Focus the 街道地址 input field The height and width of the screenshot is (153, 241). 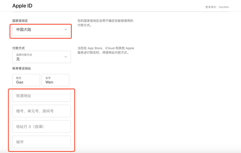(41, 96)
